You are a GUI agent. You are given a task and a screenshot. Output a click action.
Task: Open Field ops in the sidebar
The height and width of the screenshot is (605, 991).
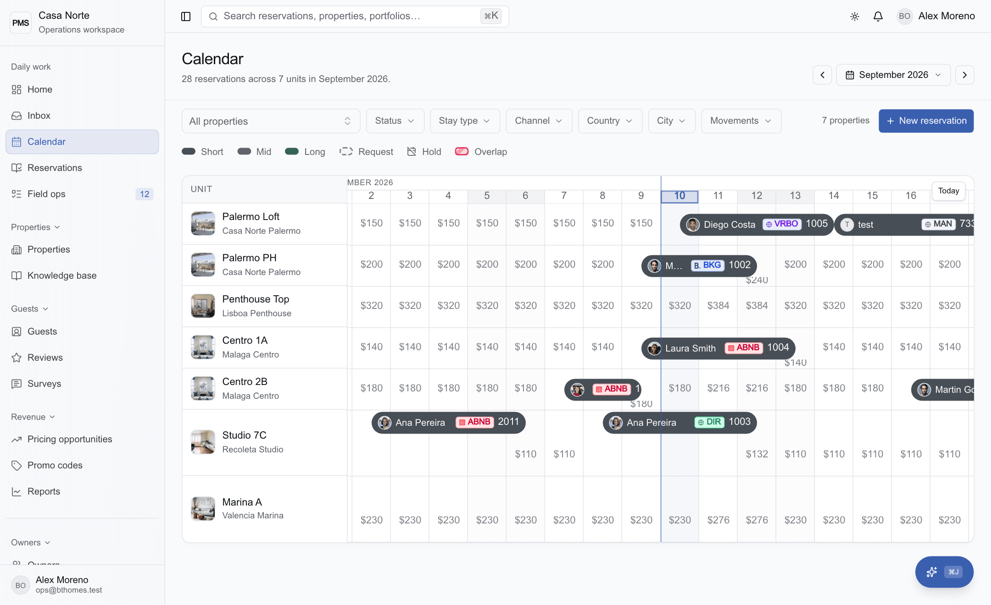pos(82,194)
